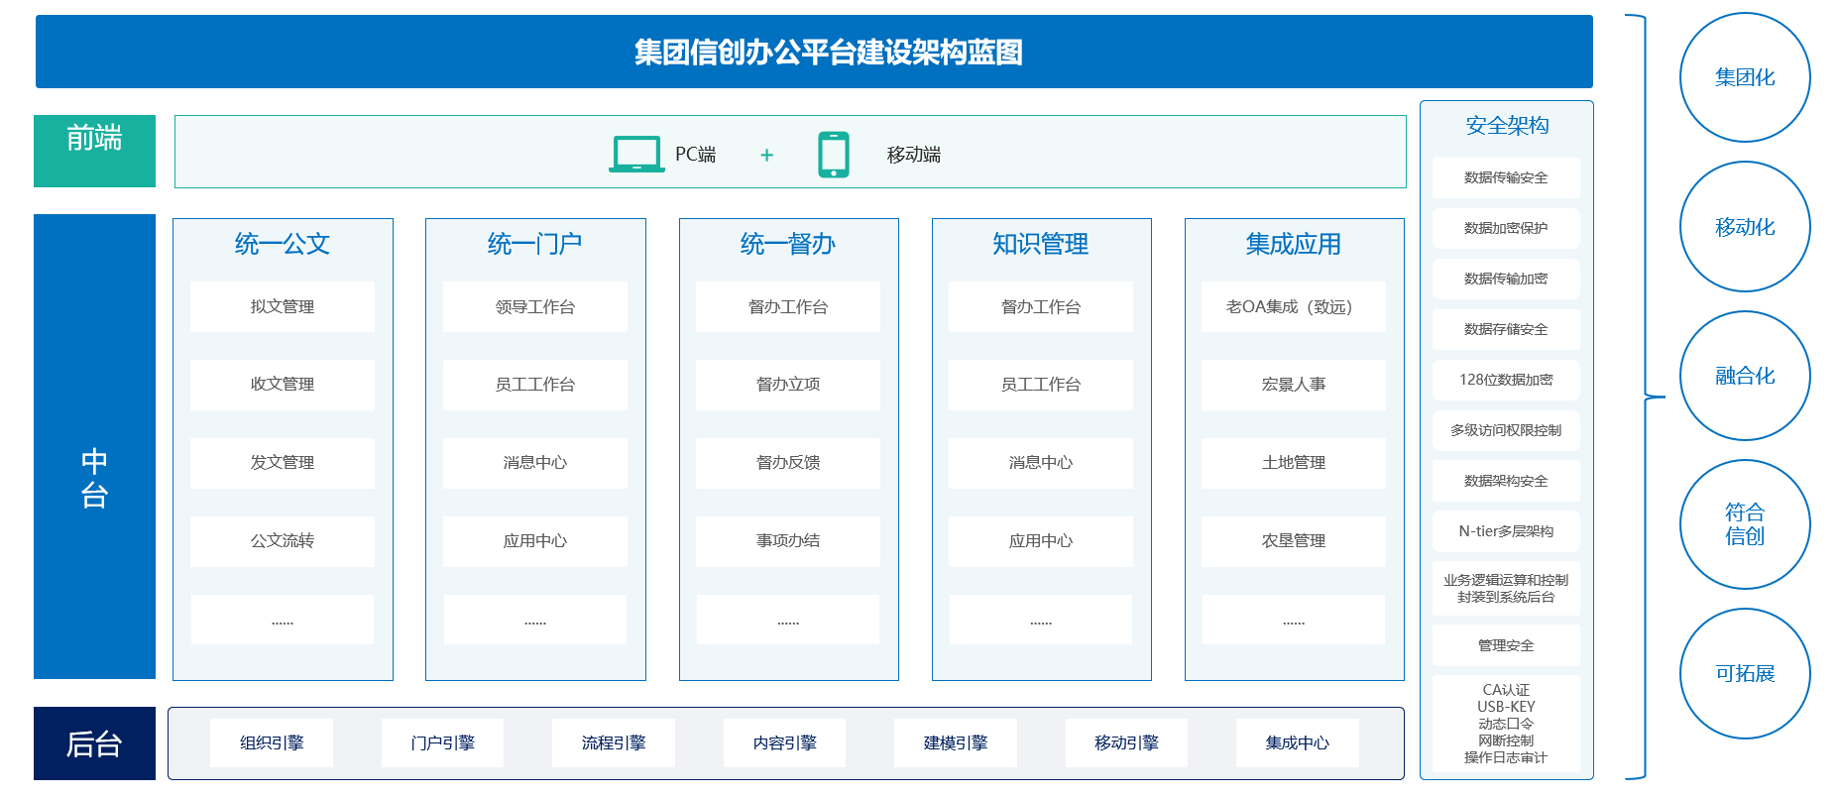Click the 集团化 circle

click(x=1745, y=77)
